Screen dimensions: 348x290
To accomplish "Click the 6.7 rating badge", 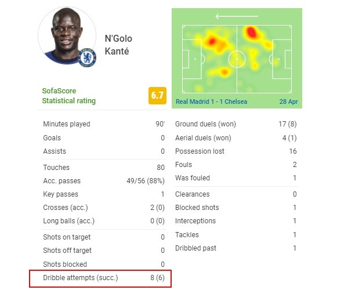I will coord(157,96).
